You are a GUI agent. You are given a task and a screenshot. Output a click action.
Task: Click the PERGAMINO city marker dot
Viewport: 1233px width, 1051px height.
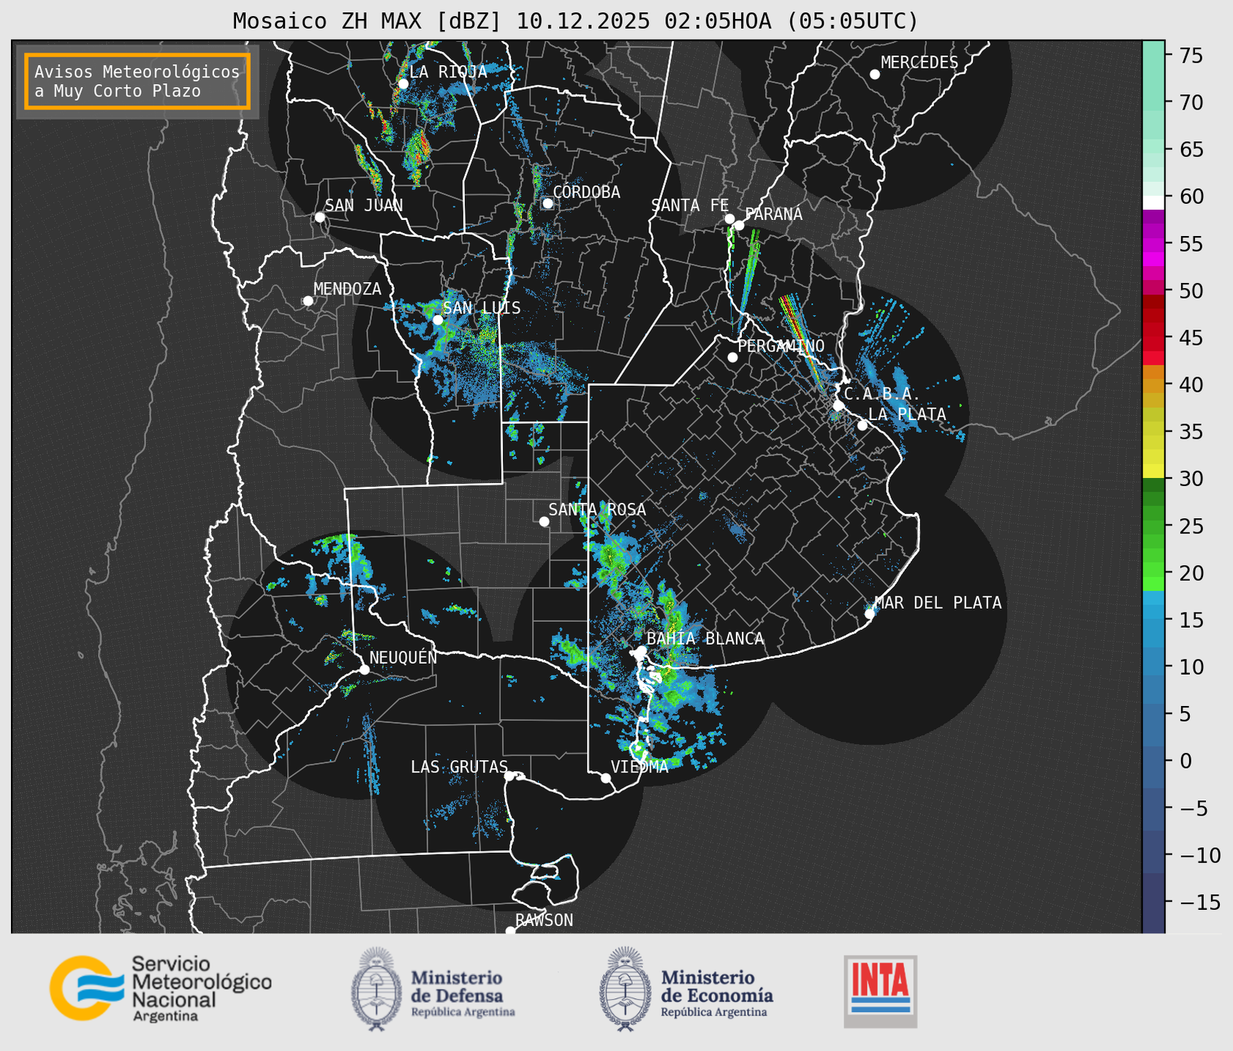[732, 357]
